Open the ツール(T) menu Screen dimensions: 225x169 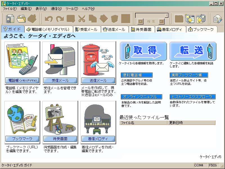pos(72,9)
